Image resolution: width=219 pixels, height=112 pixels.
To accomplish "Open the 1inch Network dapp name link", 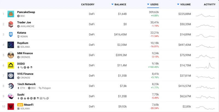I will pos(26,84).
